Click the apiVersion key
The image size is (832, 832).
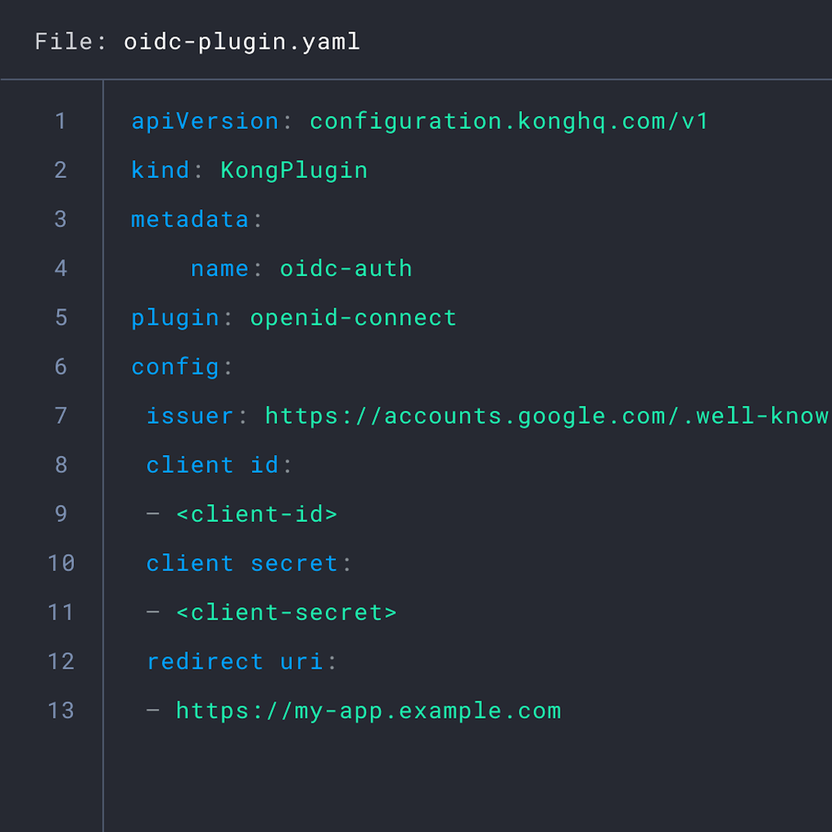[205, 121]
